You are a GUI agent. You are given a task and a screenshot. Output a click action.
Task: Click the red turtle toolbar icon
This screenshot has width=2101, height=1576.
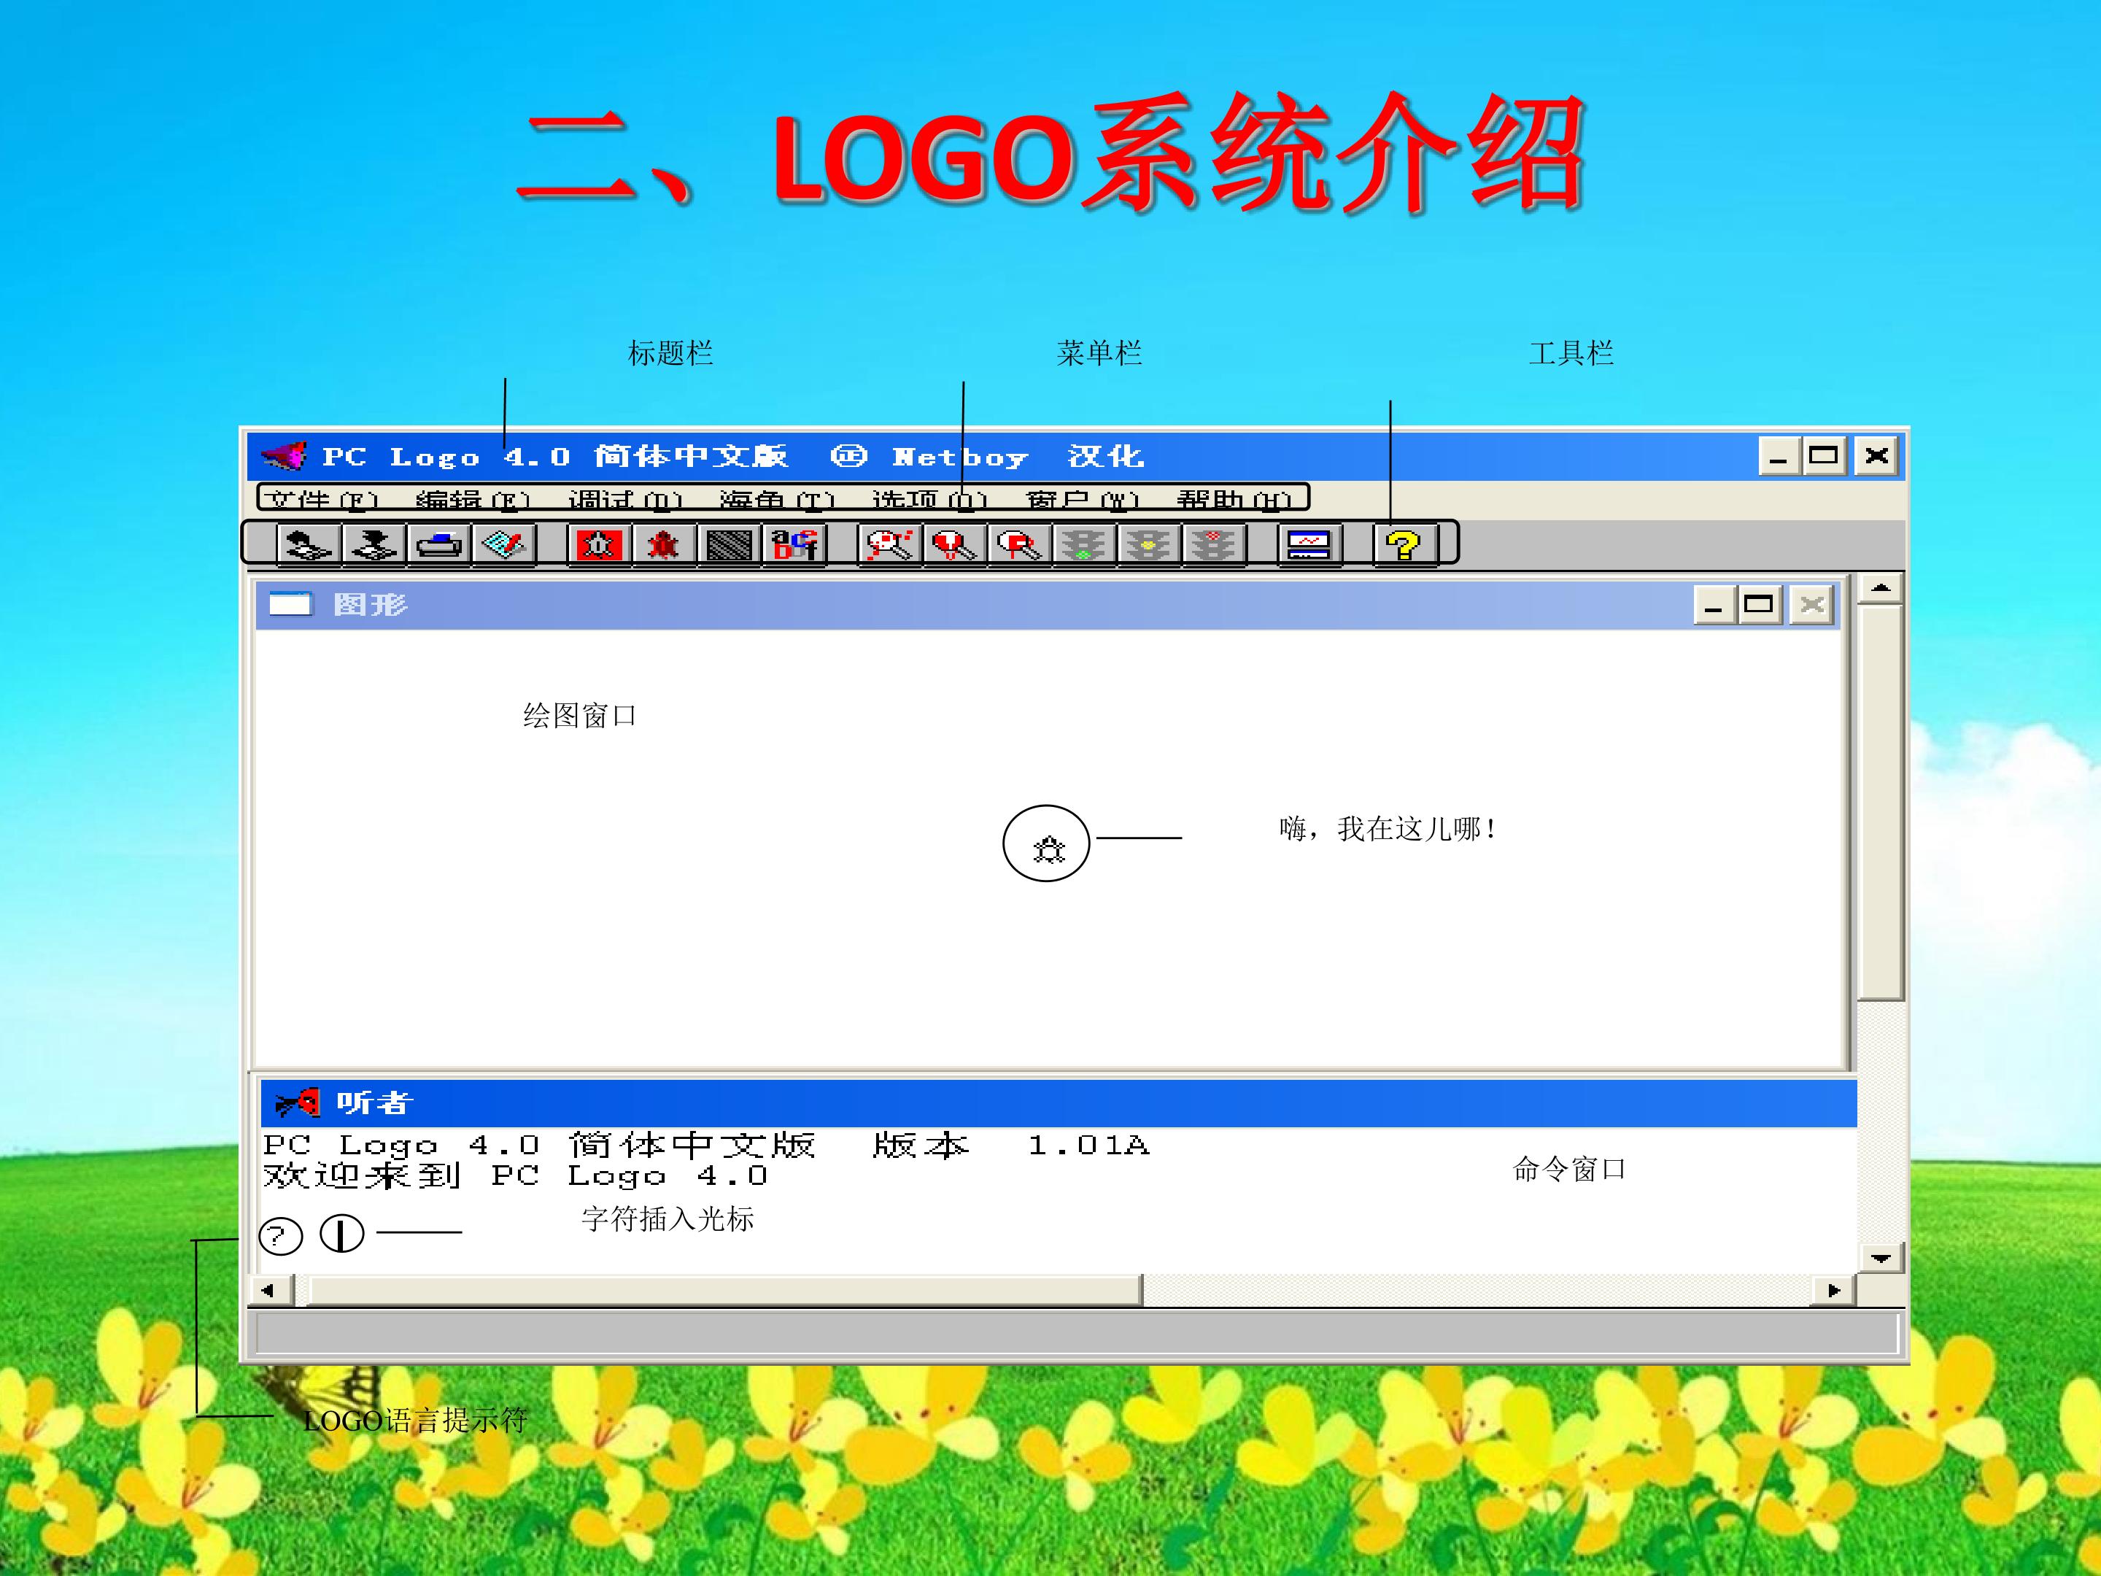click(x=664, y=545)
